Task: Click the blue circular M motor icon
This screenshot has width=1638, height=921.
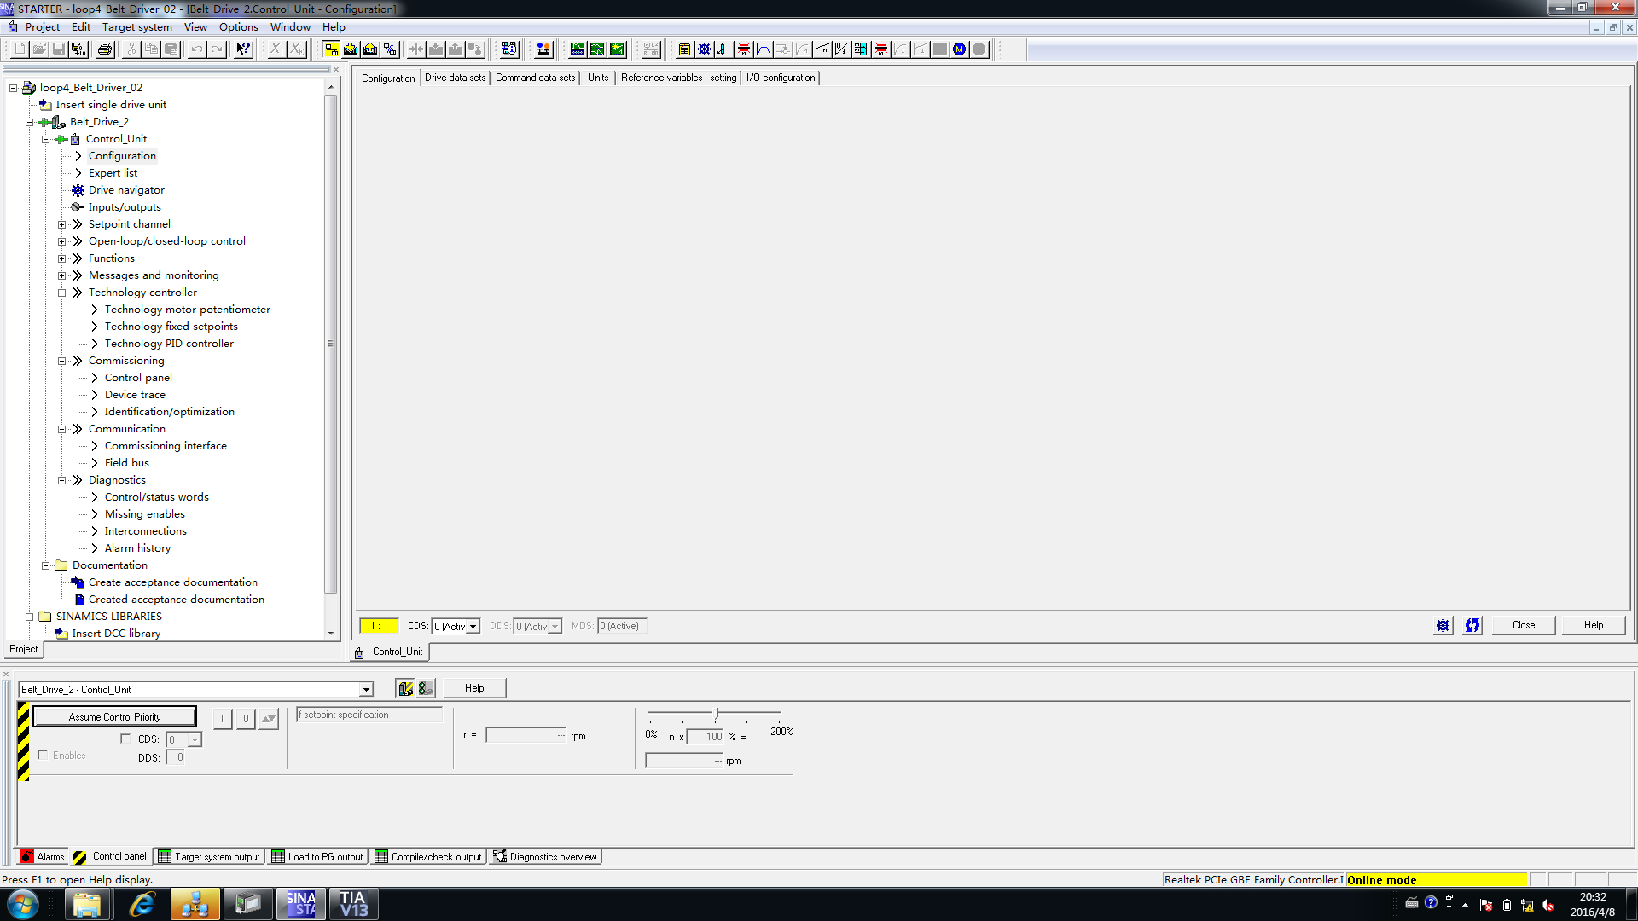Action: [959, 49]
